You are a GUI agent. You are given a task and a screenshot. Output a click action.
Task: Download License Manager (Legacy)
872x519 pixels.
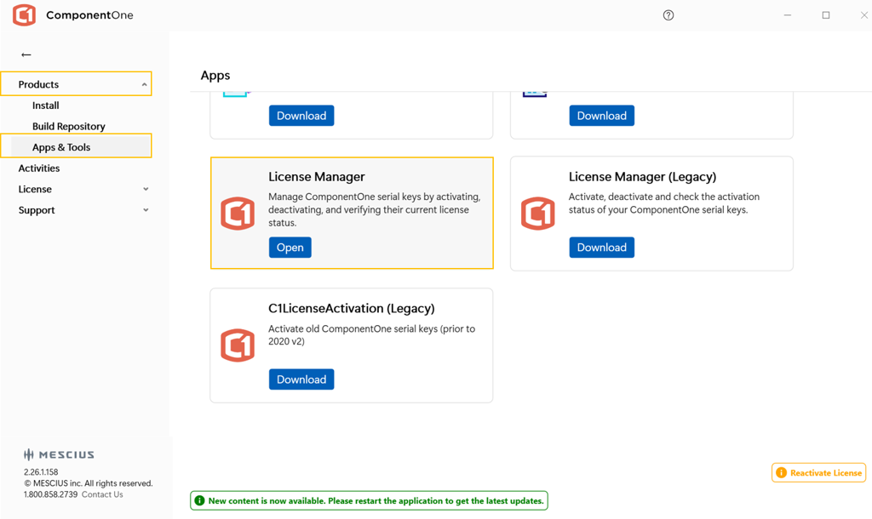[601, 248]
